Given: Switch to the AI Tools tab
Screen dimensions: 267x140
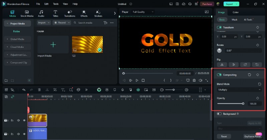Looking at the screenshot, I should pos(248,20).
